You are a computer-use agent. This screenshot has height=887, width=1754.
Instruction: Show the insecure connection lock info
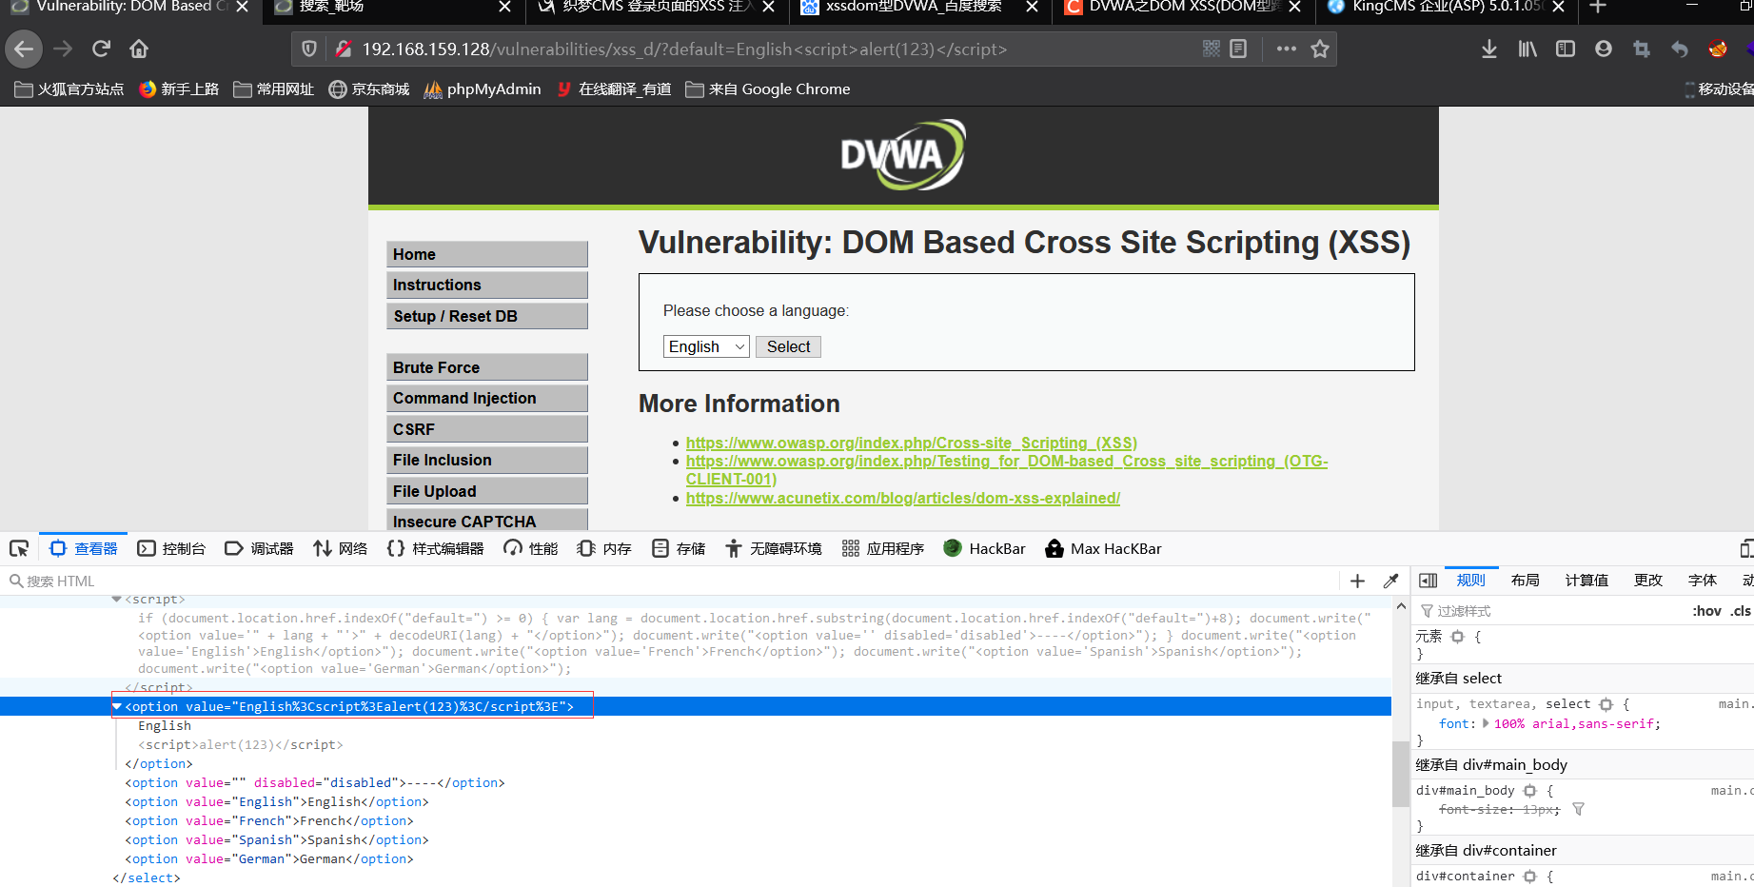344,49
